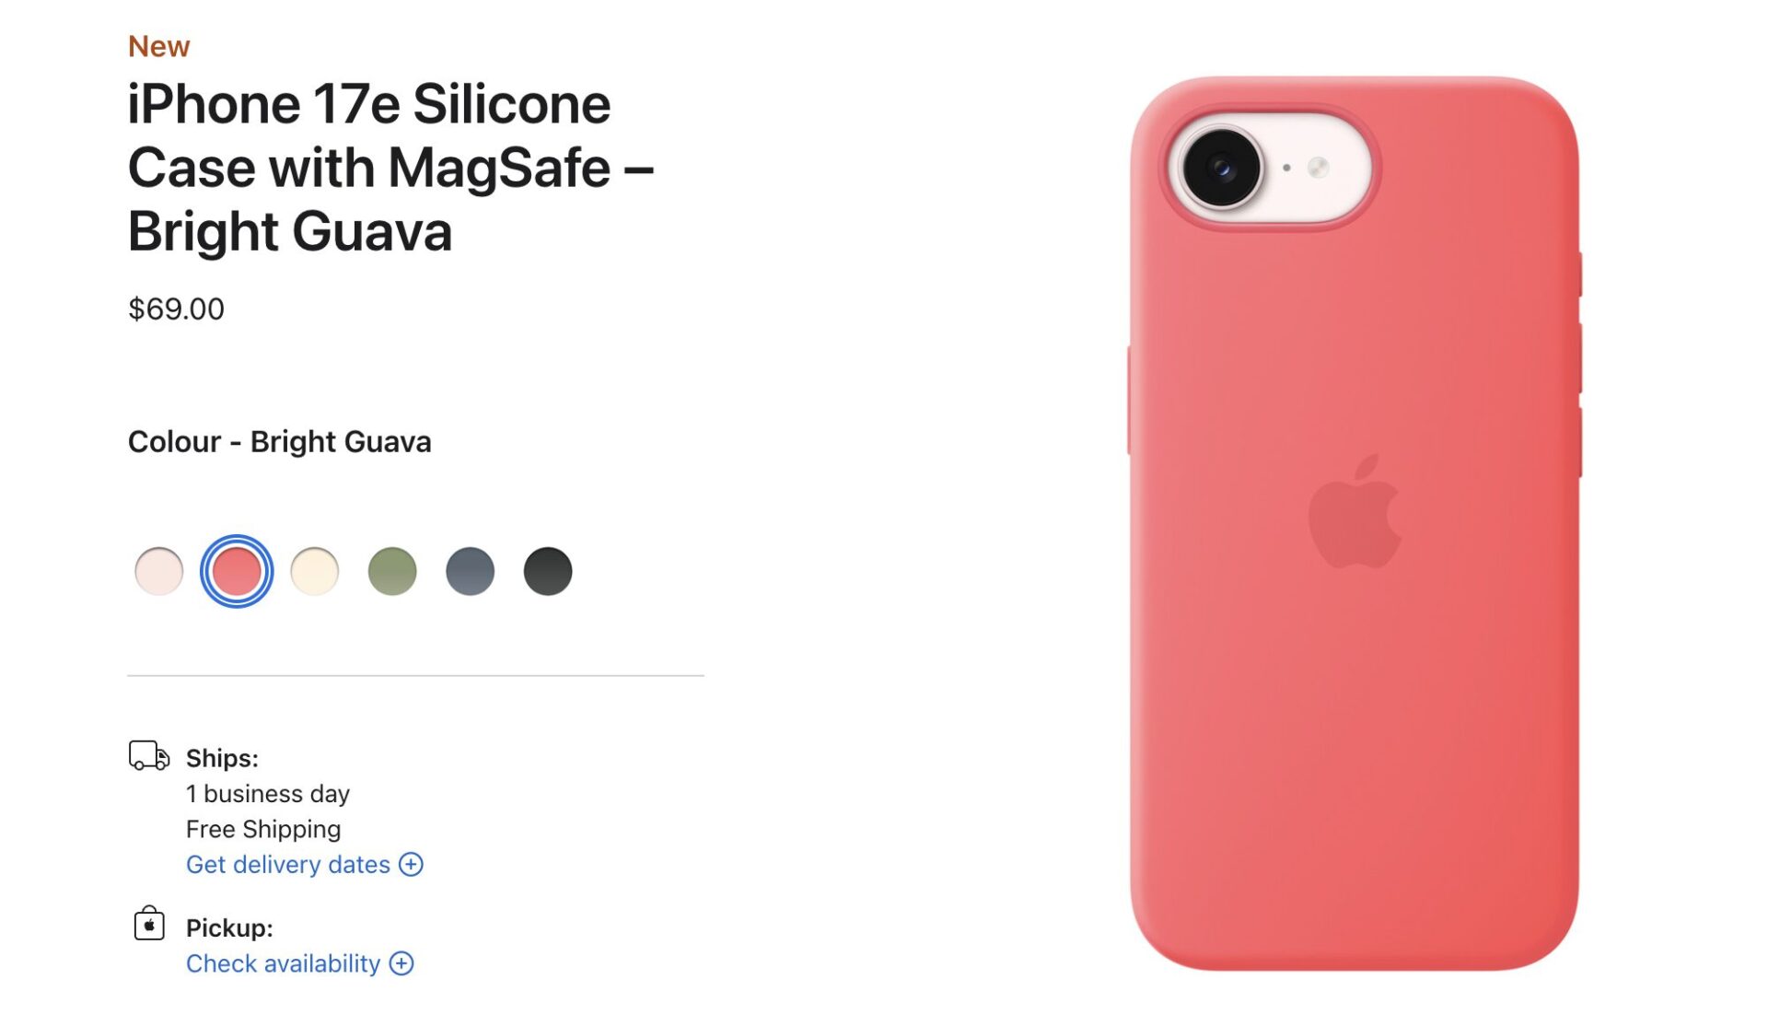Click plus icon beside Check availability
The width and height of the screenshot is (1768, 1026).
click(x=401, y=962)
